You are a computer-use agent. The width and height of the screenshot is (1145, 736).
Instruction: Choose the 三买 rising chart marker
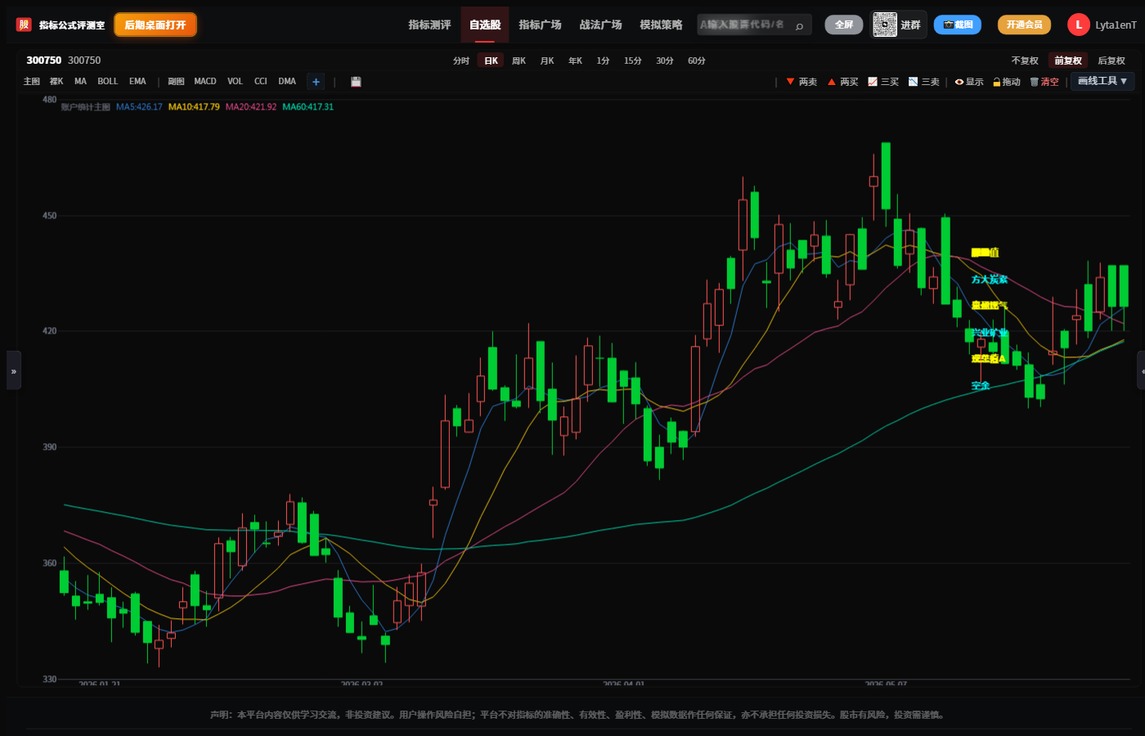883,82
